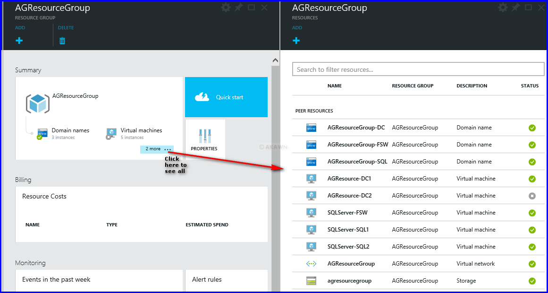Click the green status check for SQLServer-SQL1
This screenshot has height=293, width=548.
(x=532, y=230)
